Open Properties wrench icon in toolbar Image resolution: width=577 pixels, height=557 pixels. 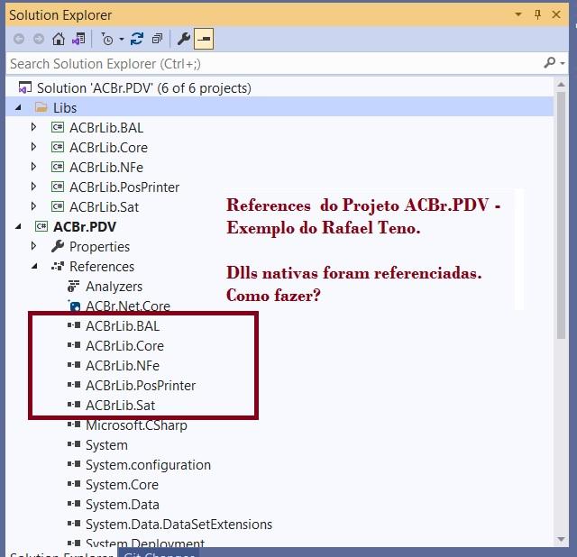click(x=184, y=39)
